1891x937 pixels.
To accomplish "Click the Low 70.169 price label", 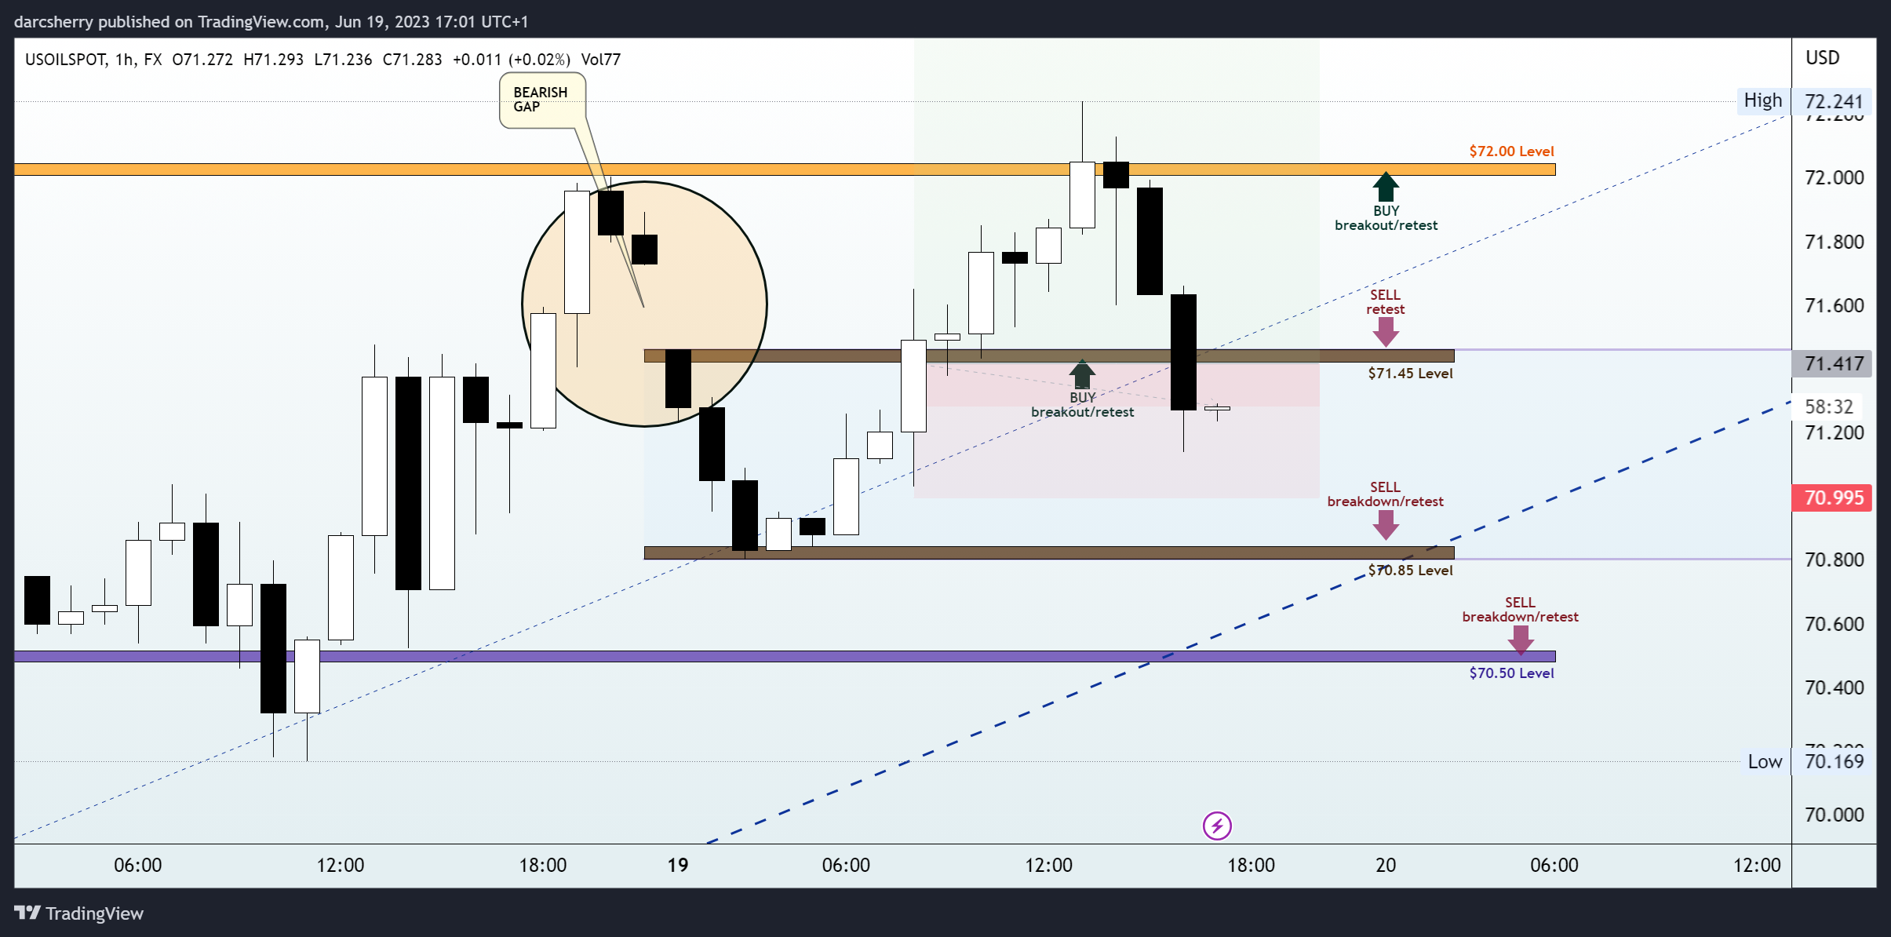I will pos(1806,761).
